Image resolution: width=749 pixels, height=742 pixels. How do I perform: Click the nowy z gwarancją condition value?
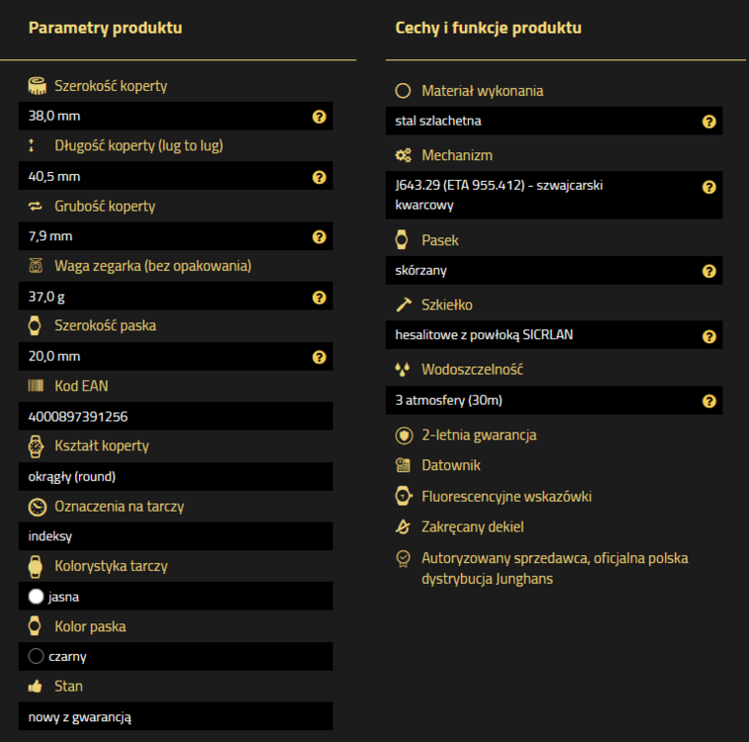click(80, 716)
